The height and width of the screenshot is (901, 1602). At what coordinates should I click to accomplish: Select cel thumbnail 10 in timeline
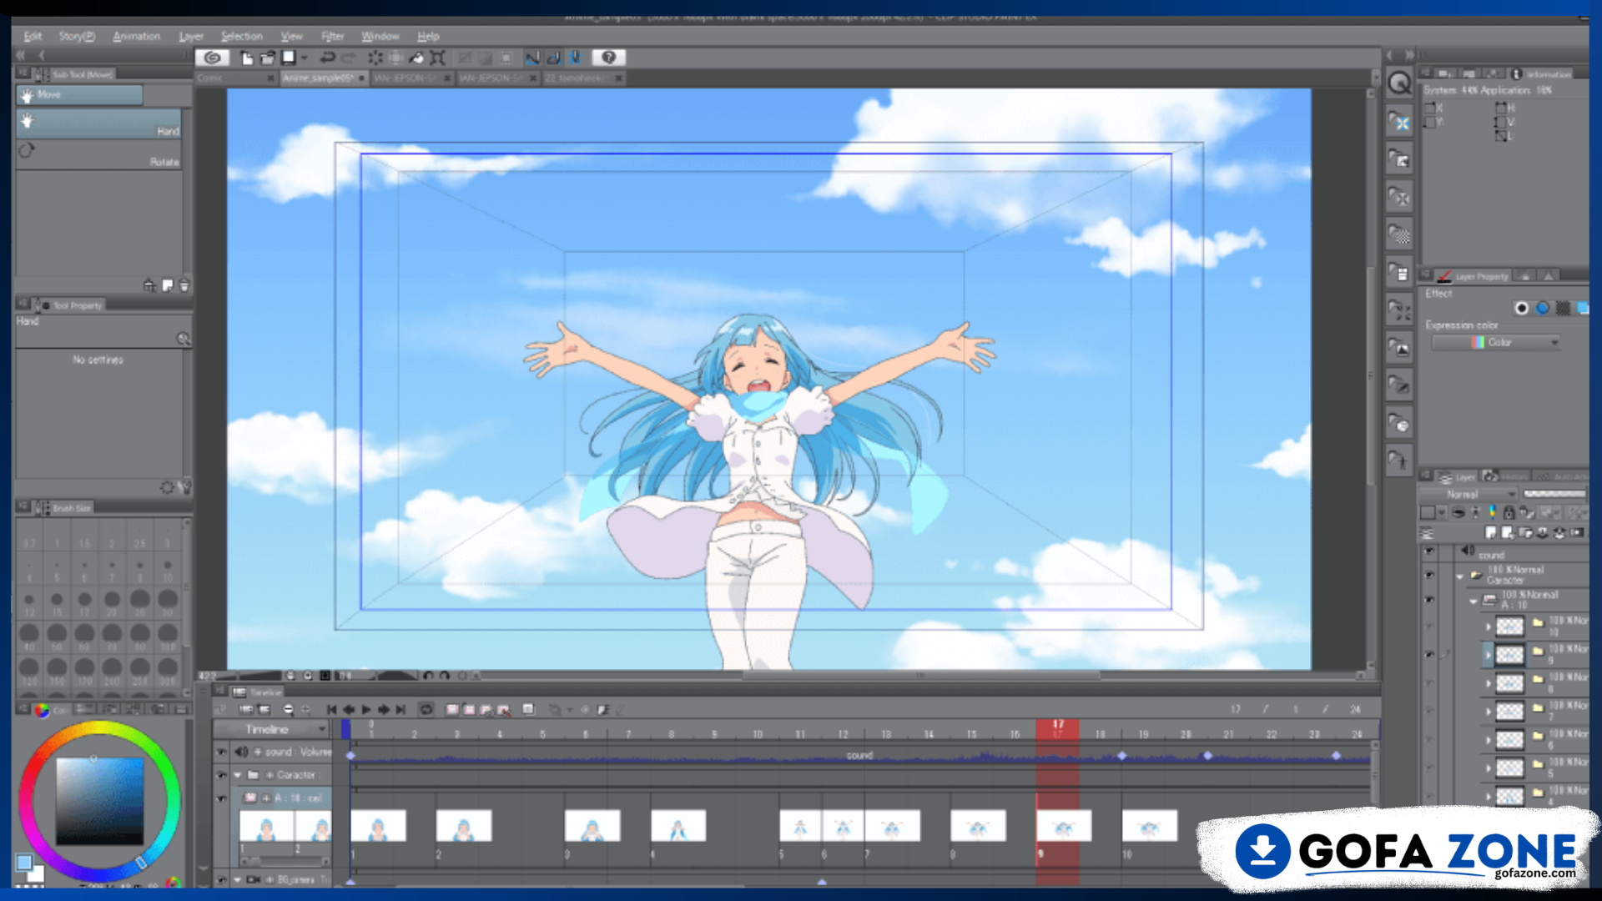tap(1149, 826)
